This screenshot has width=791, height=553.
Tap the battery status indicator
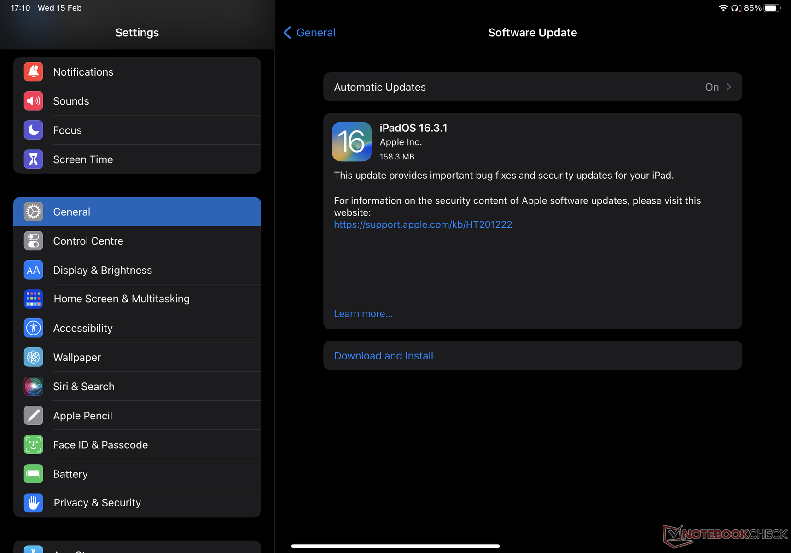click(x=772, y=8)
